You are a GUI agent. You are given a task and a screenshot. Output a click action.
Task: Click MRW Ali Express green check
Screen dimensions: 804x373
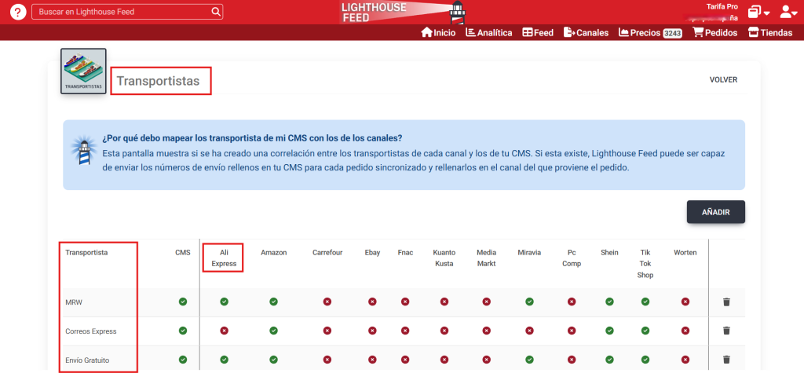[x=224, y=302]
